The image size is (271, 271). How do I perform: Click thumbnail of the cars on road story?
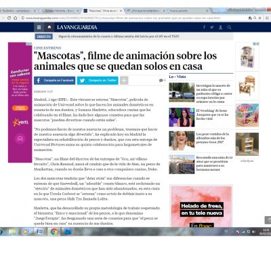tap(182, 92)
